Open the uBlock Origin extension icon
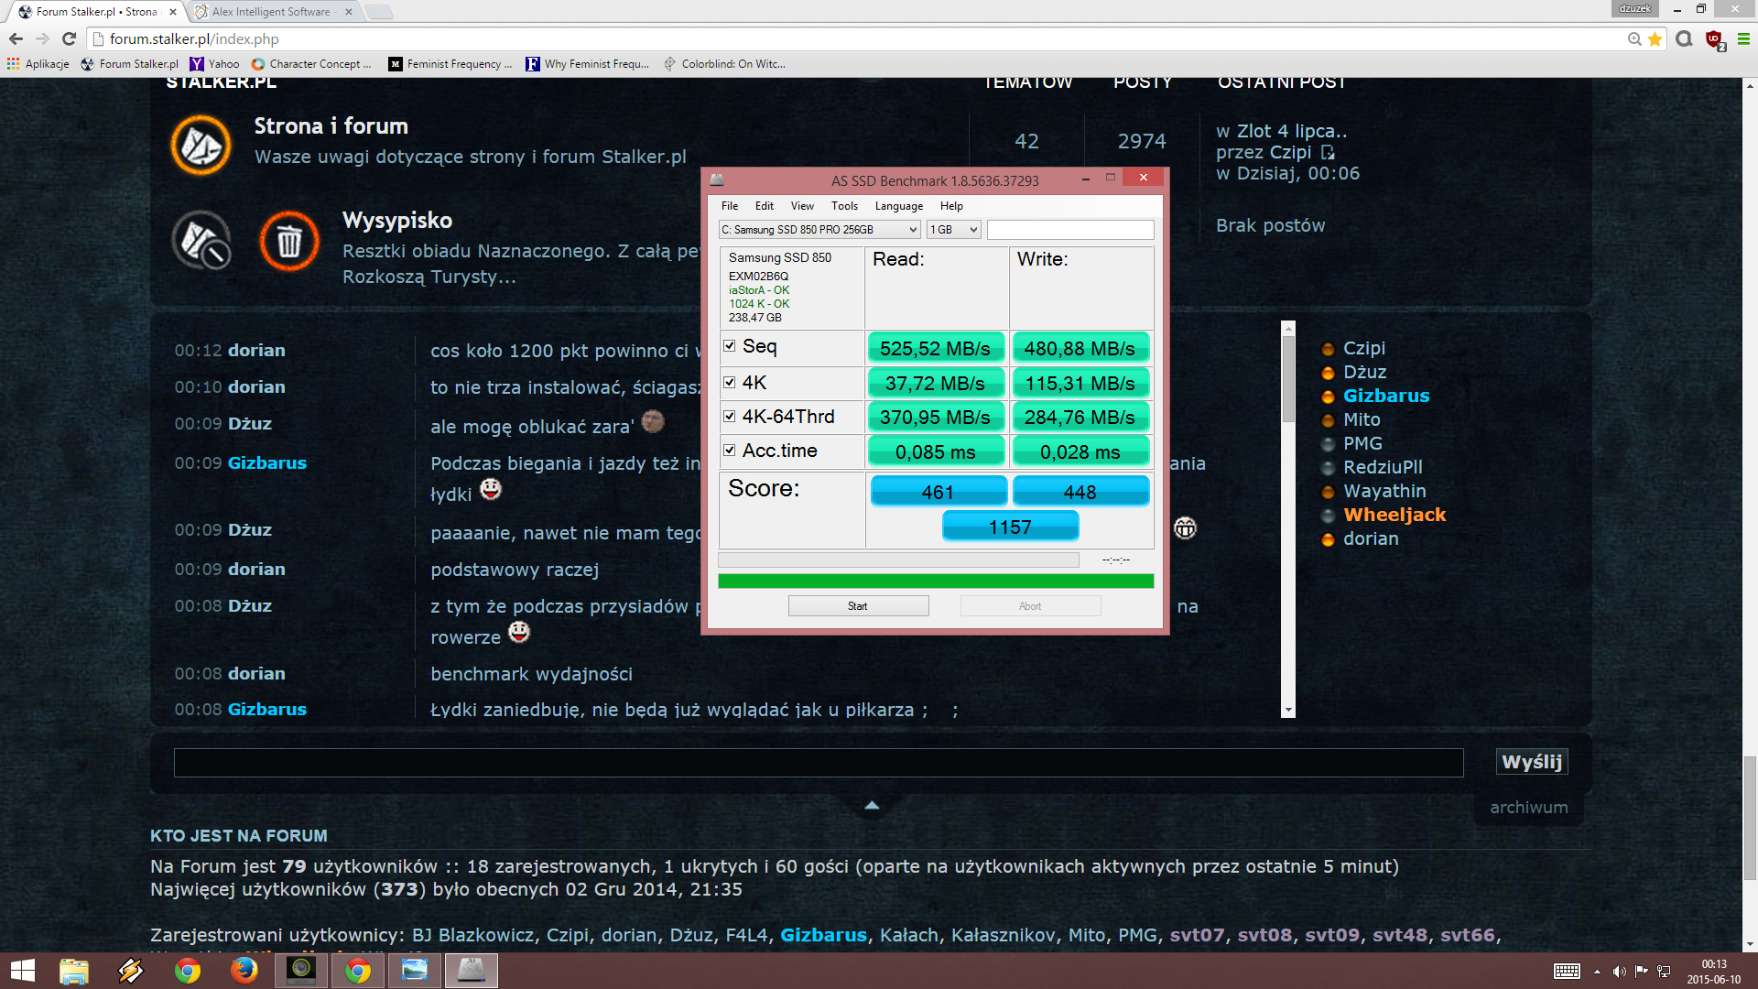 click(x=1714, y=39)
